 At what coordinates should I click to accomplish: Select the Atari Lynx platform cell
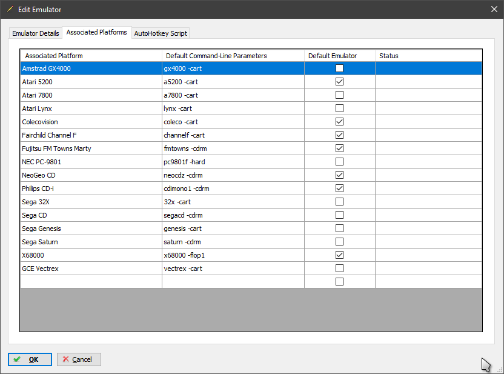tap(91, 109)
